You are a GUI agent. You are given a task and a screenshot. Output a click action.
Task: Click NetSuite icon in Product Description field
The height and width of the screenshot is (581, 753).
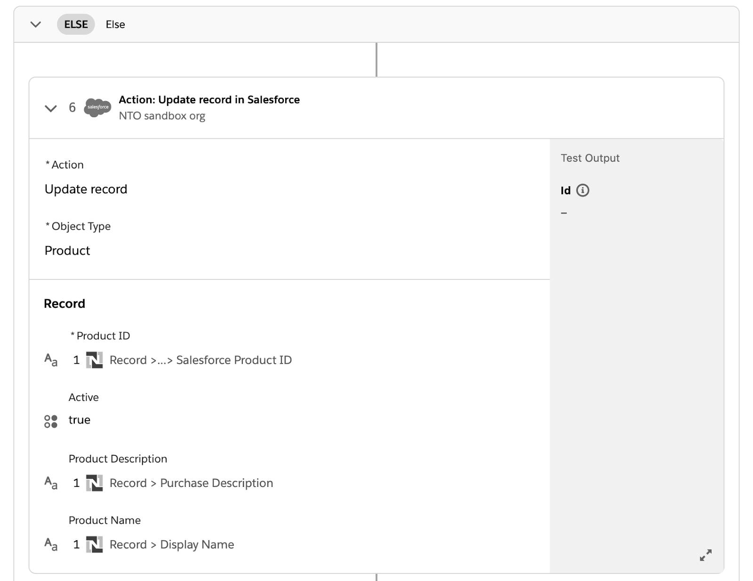click(94, 483)
